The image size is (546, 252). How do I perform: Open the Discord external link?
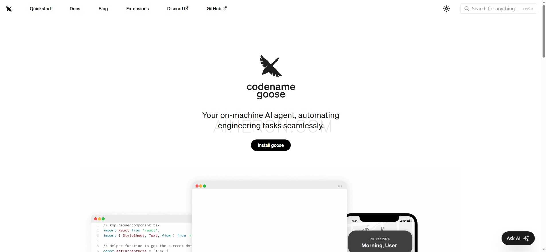pyautogui.click(x=178, y=9)
